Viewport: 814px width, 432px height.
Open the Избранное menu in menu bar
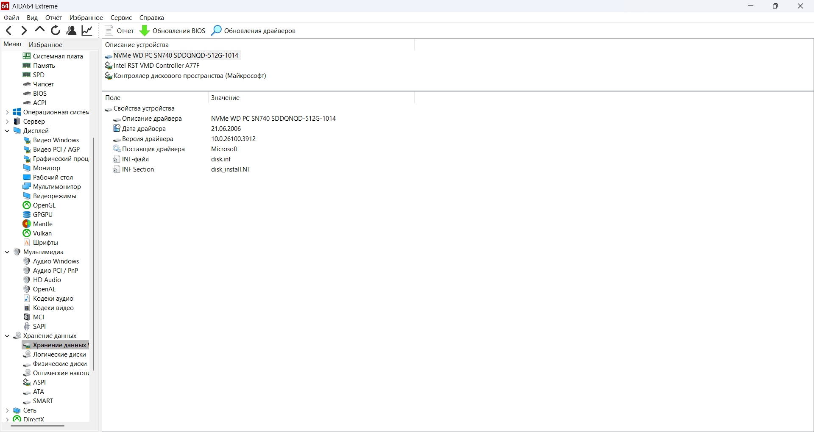[86, 18]
